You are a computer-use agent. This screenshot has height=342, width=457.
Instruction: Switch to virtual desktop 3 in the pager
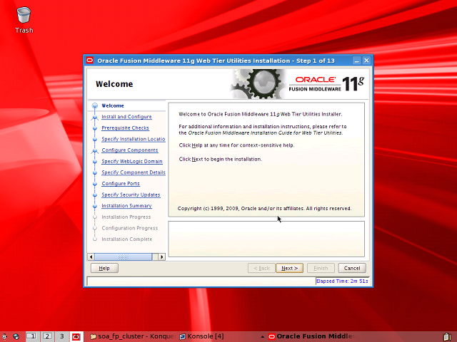[x=61, y=336]
